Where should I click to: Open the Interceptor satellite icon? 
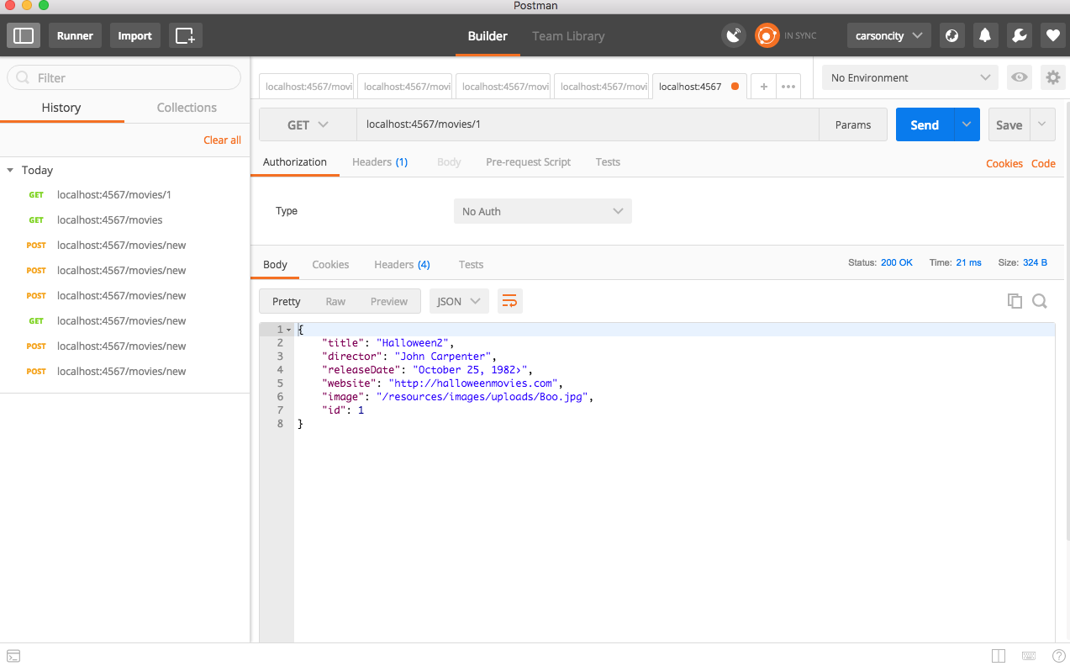pyautogui.click(x=733, y=35)
